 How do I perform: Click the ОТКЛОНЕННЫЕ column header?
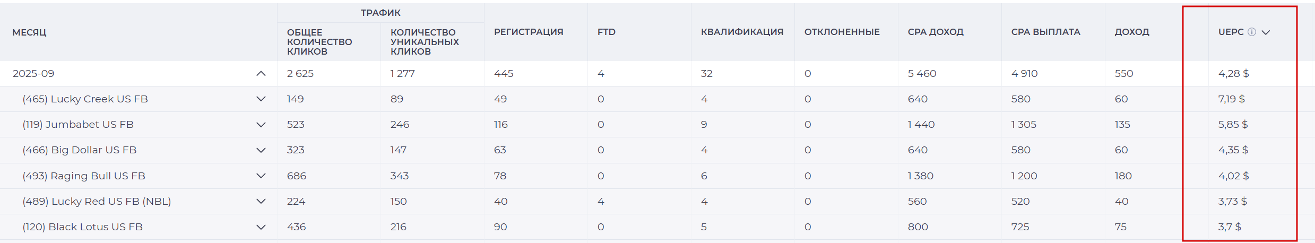point(842,32)
